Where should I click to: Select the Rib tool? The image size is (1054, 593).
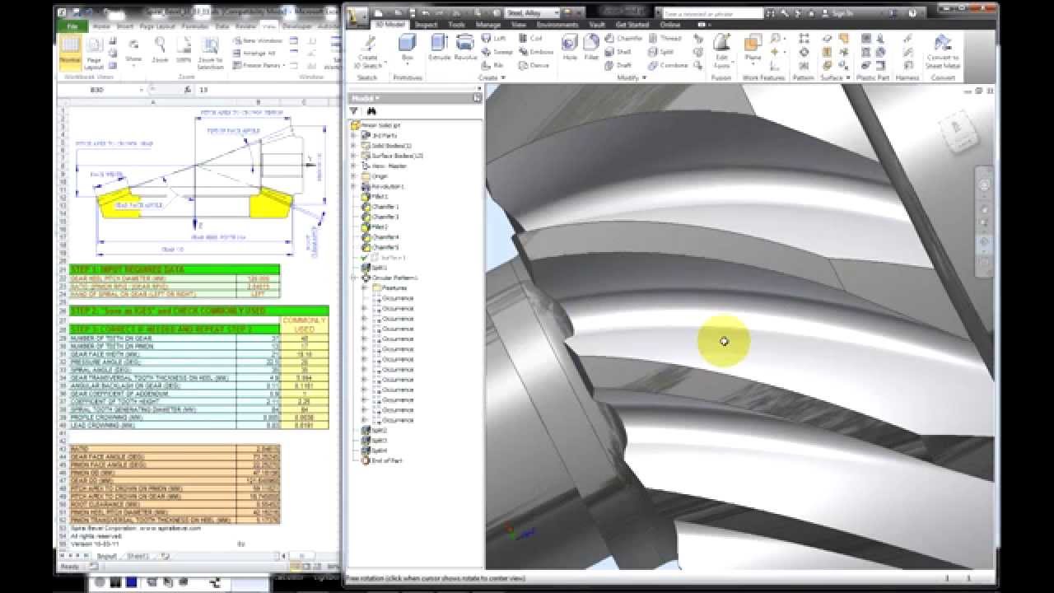tap(492, 65)
